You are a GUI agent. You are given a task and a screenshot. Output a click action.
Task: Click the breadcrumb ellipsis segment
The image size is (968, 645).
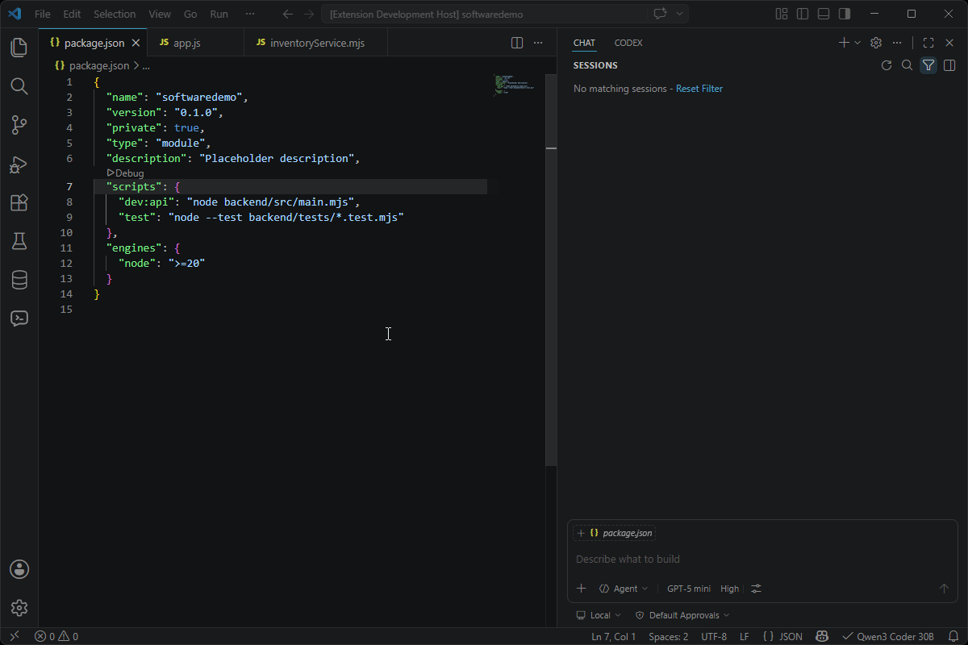click(x=146, y=66)
